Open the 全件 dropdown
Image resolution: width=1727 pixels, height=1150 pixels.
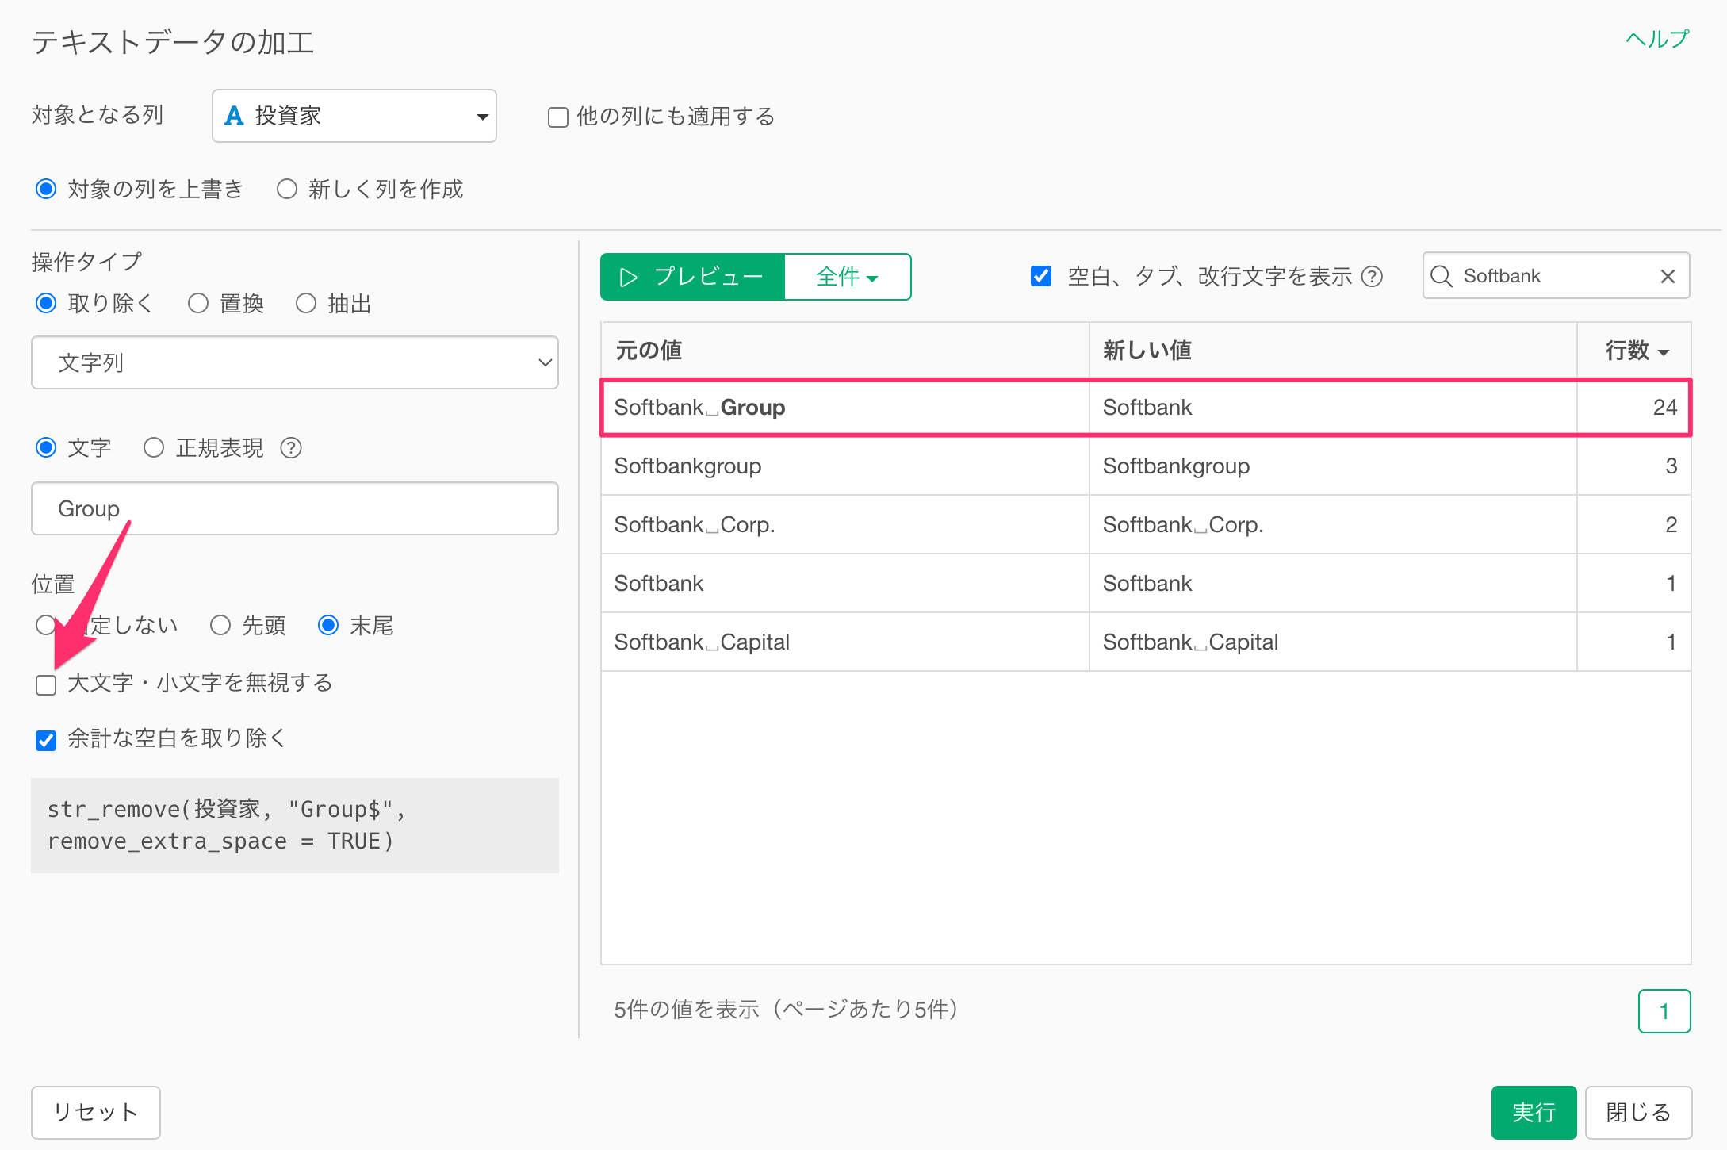(x=848, y=277)
